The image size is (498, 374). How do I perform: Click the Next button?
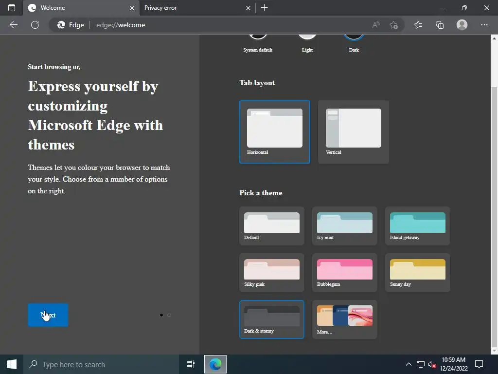click(x=48, y=315)
